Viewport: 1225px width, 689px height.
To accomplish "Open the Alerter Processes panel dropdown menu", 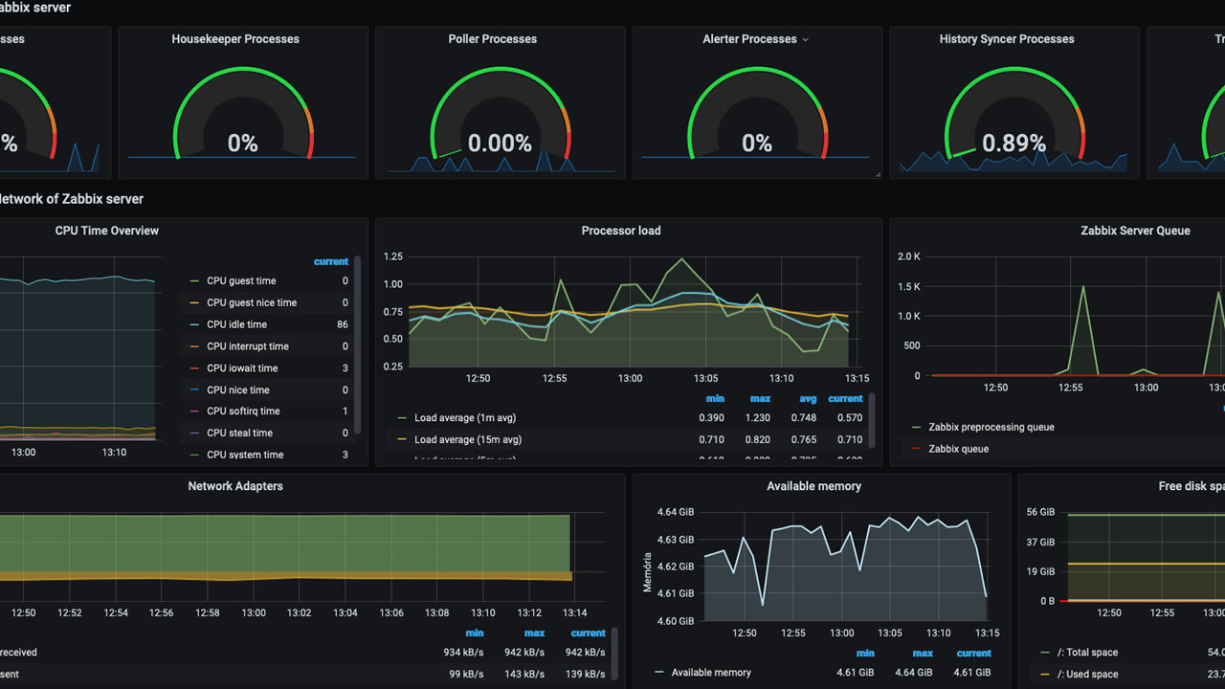I will 804,39.
